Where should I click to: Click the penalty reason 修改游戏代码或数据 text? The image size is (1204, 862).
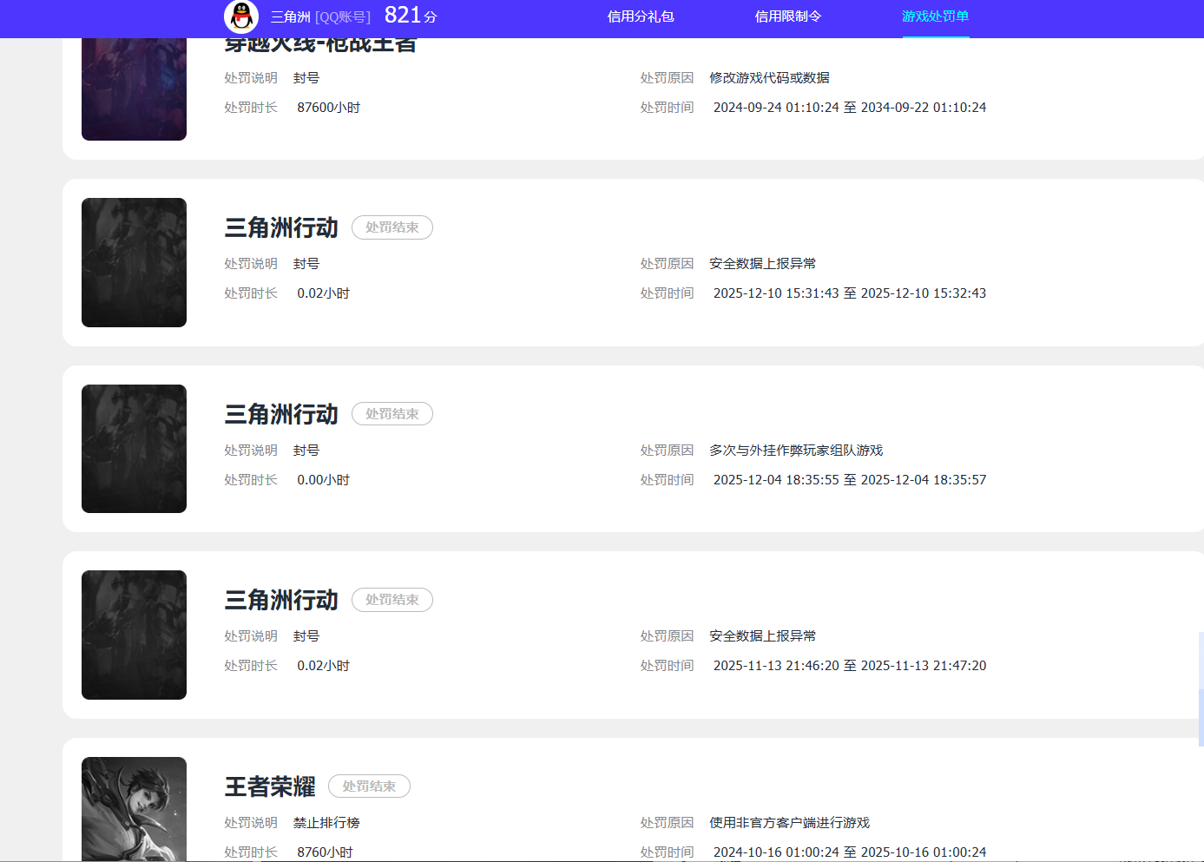click(x=769, y=77)
